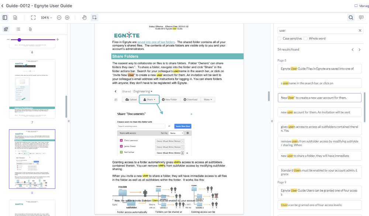The height and width of the screenshot is (216, 369).
Task: Open the 104% zoom level dropdown
Action: point(46,18)
